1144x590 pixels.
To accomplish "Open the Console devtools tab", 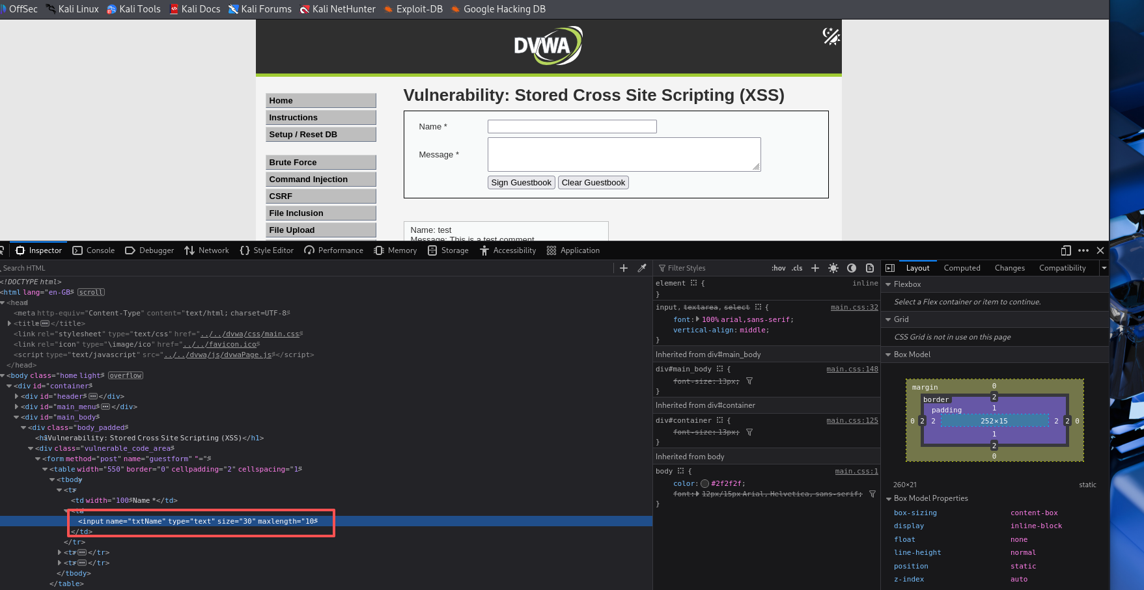I will click(x=94, y=250).
